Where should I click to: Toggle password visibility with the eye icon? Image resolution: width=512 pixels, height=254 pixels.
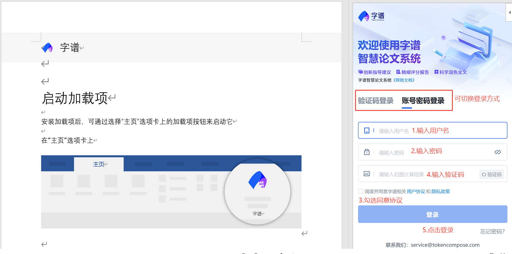498,152
